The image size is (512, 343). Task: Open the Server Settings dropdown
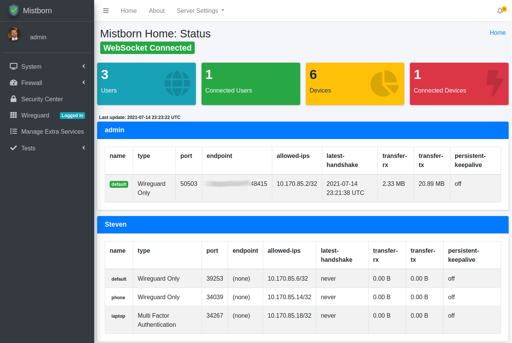point(200,11)
